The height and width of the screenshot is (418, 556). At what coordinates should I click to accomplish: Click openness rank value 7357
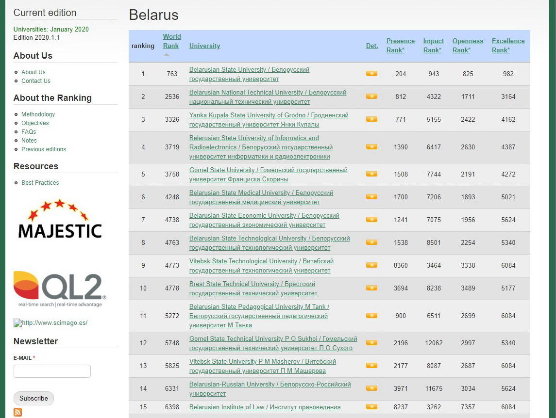pyautogui.click(x=468, y=407)
